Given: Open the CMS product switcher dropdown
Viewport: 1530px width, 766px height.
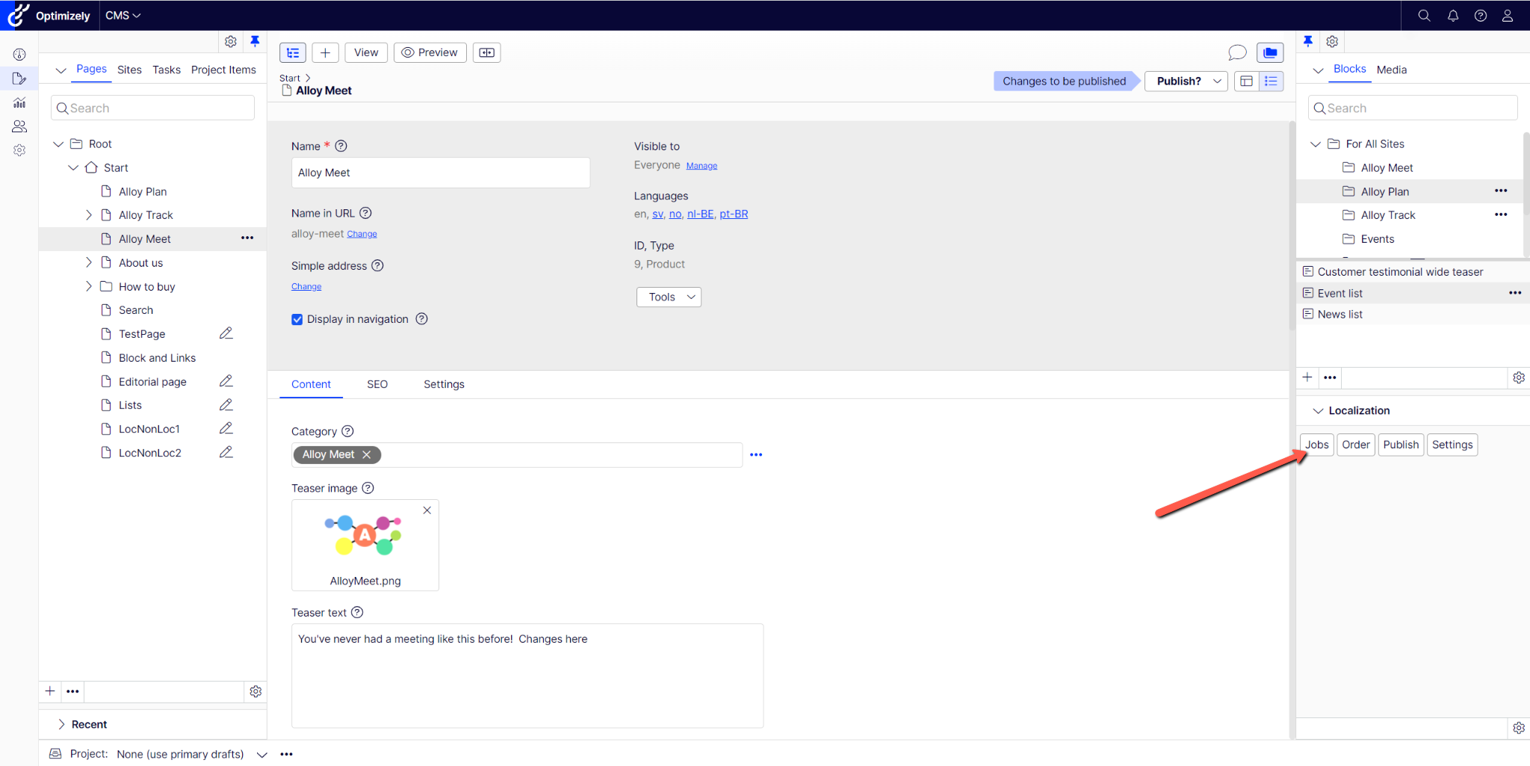Looking at the screenshot, I should coord(122,15).
